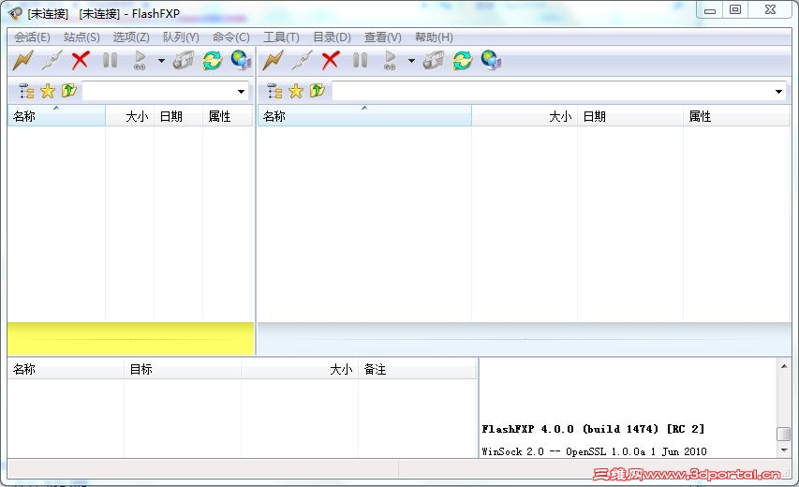Maximize the FlashFXP window
The image size is (799, 487).
734,9
